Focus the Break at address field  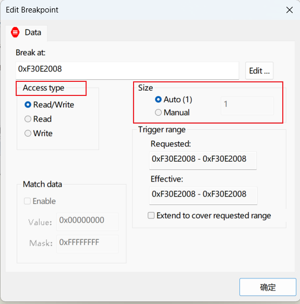[127, 70]
